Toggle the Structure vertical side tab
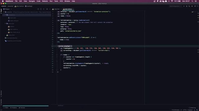Image resolution: width=199 pixels, height=111 pixels. click(x=1, y=93)
